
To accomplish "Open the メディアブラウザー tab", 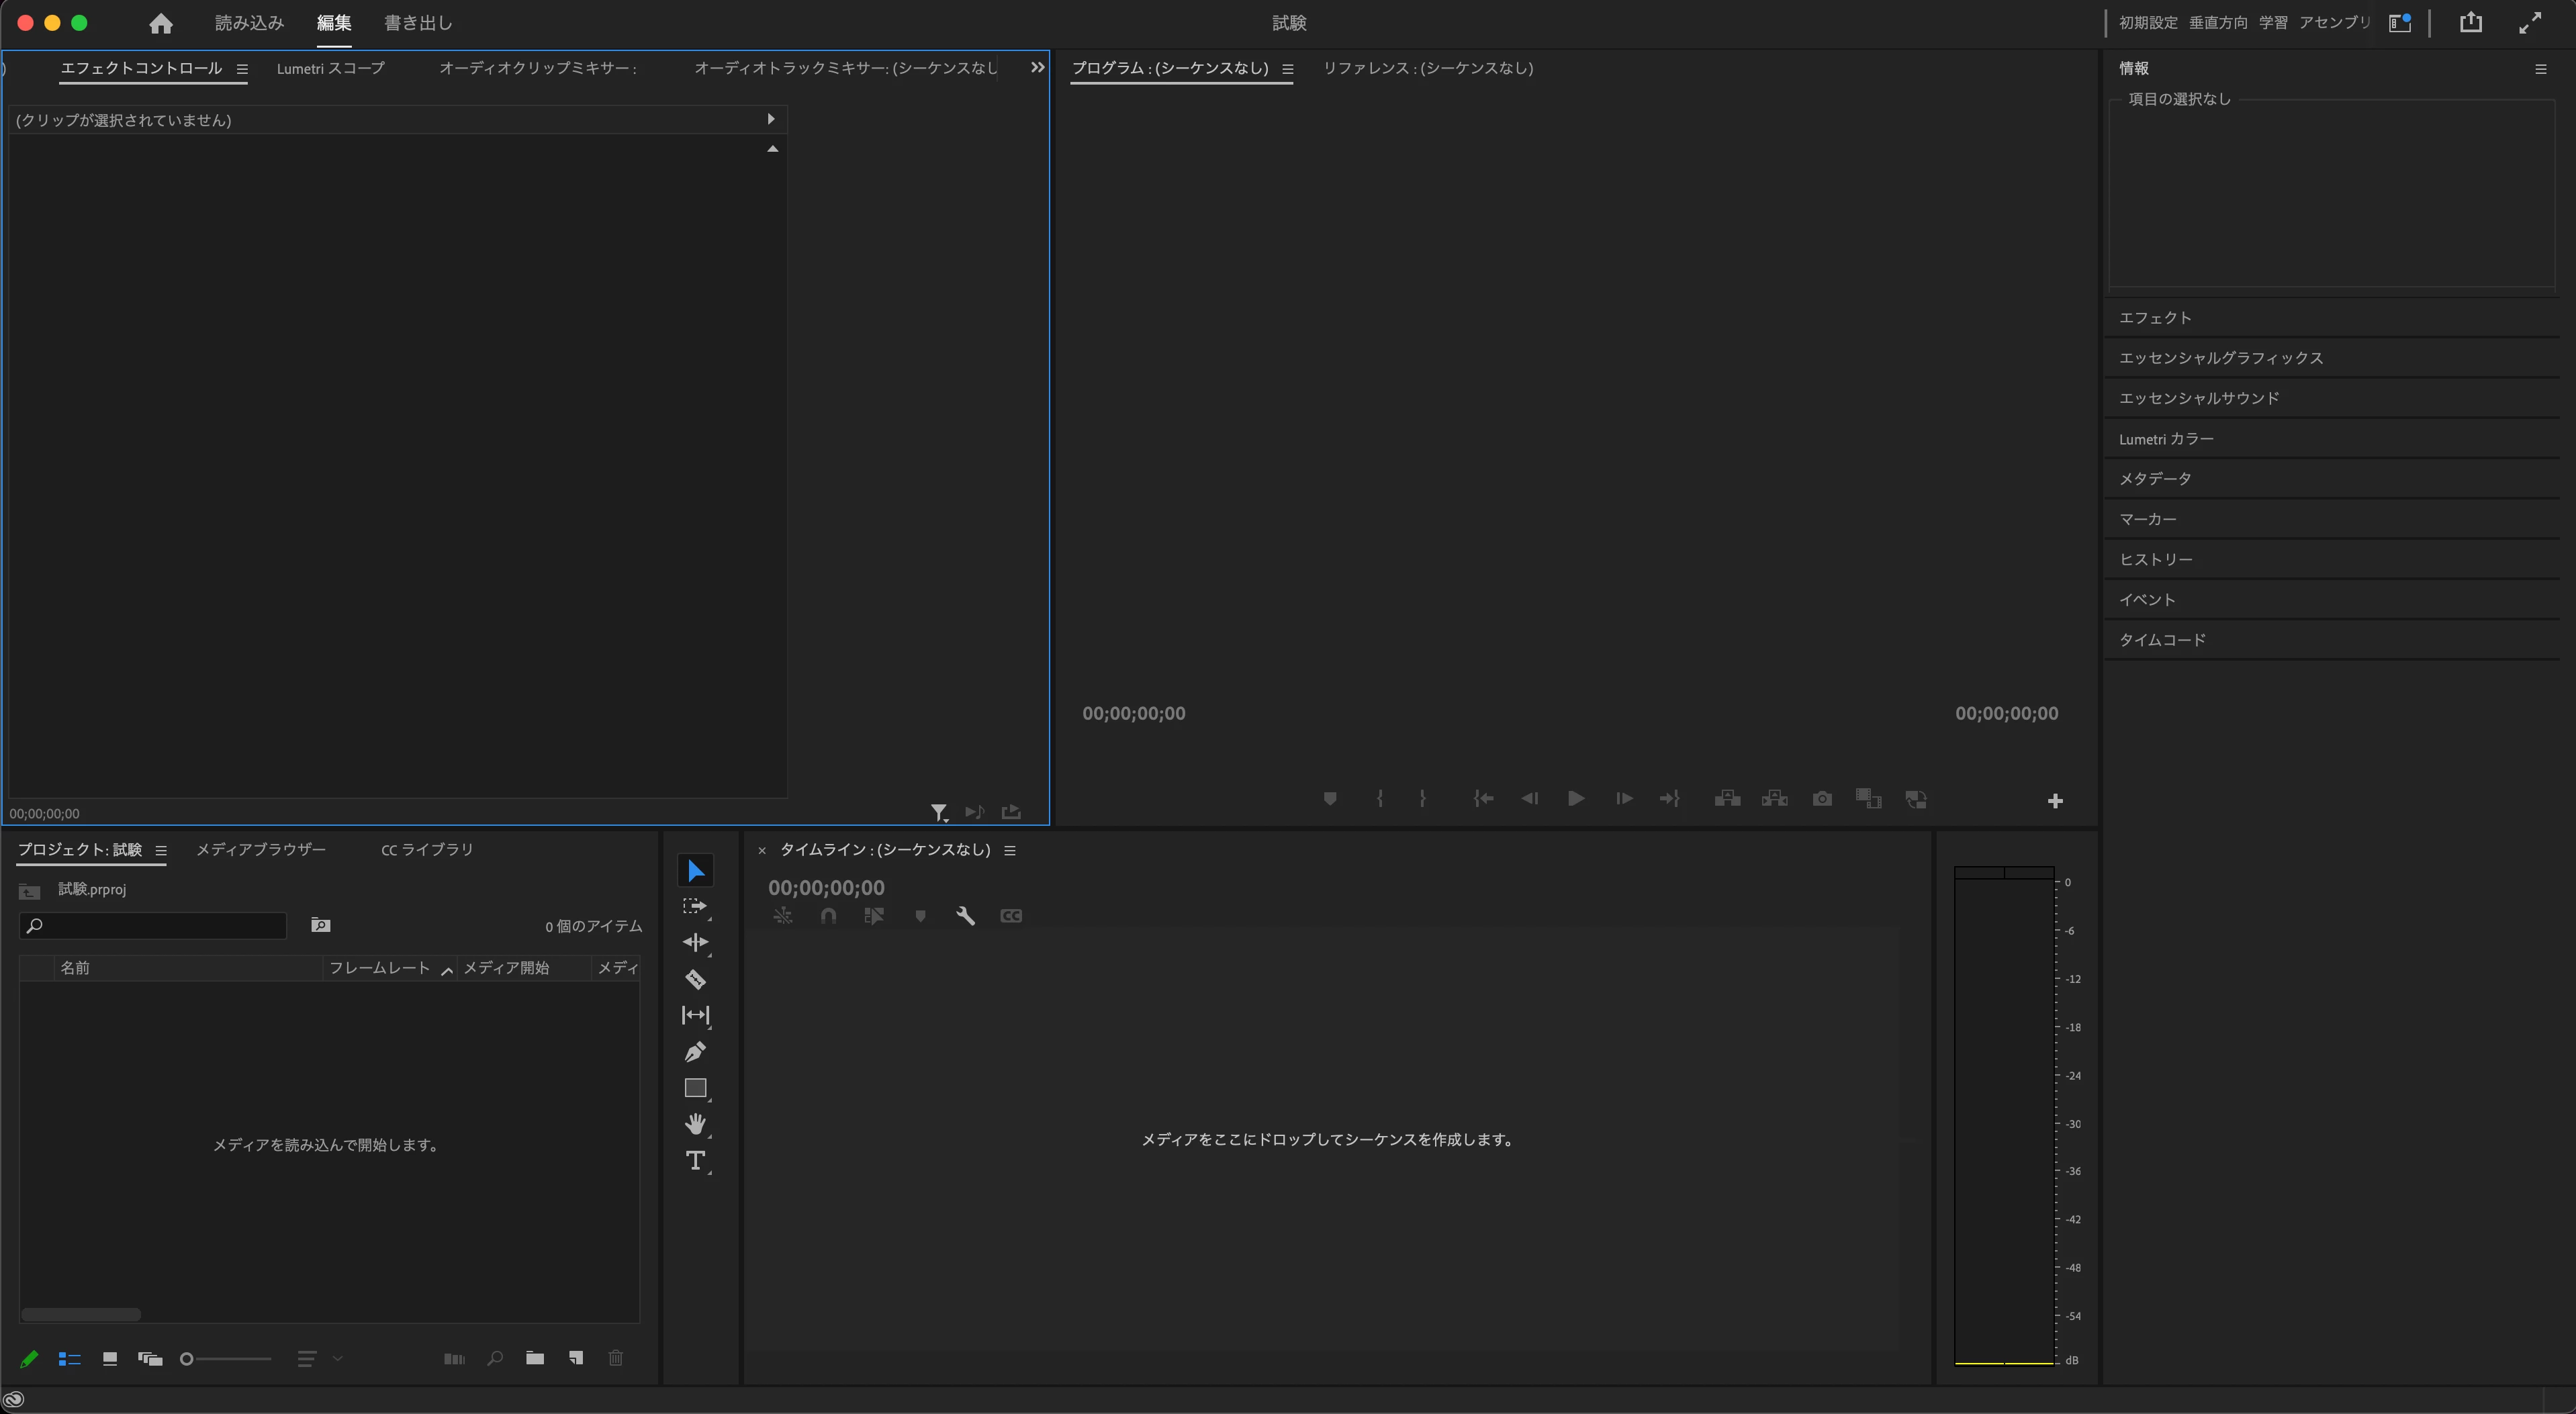I will [261, 849].
